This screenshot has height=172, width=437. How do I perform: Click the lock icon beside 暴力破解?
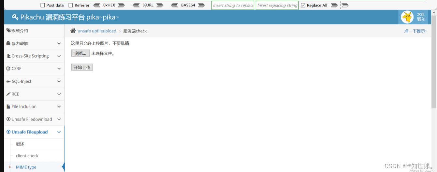(8, 43)
